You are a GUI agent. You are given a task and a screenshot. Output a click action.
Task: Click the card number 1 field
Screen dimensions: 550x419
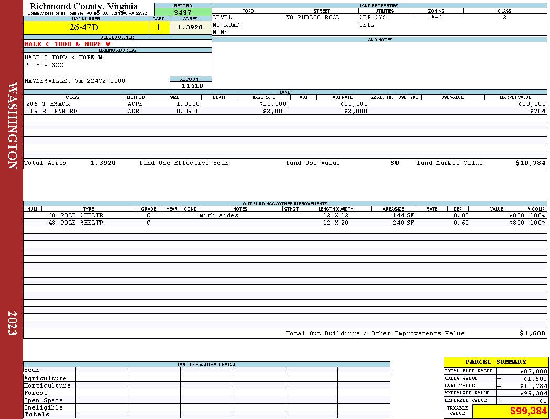tap(159, 27)
